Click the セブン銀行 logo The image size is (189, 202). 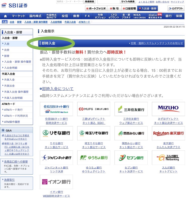[x=131, y=158]
